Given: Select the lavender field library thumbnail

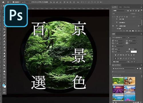Looking at the screenshot, I should [118, 90].
